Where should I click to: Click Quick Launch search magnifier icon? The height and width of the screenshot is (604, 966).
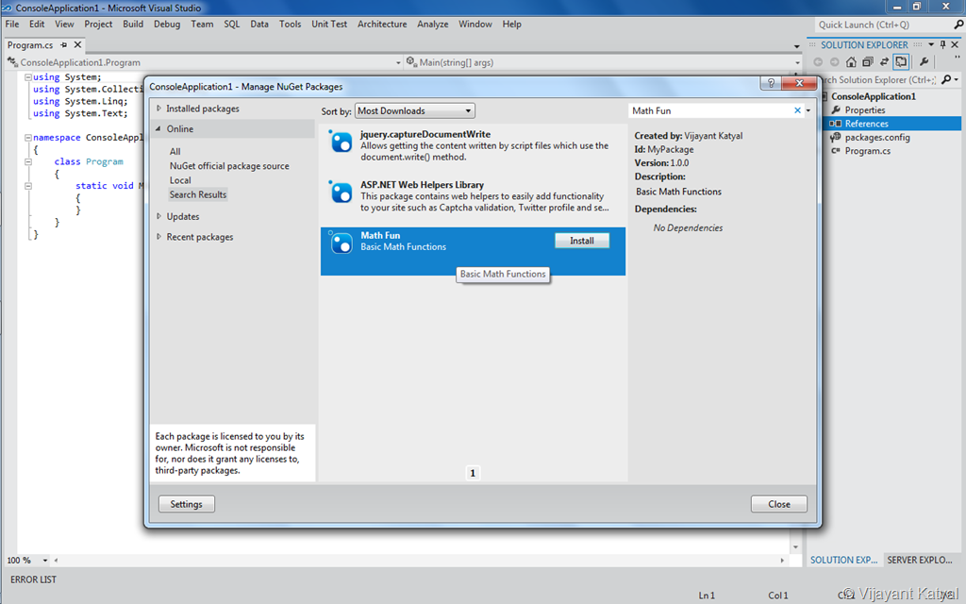click(958, 25)
